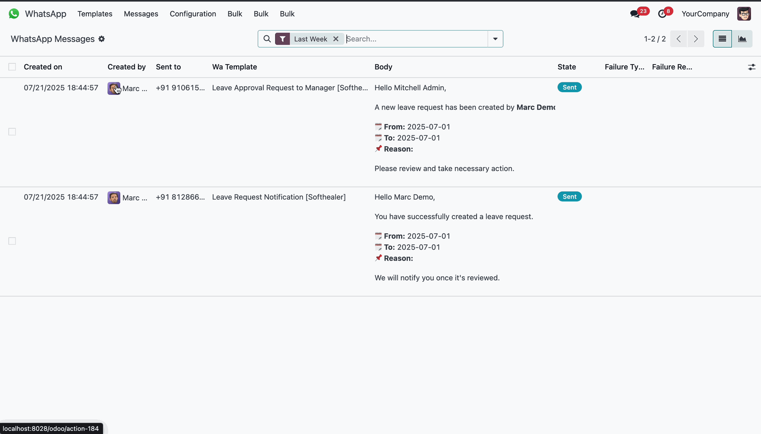Click the gear icon beside WhatsApp Messages
Image resolution: width=761 pixels, height=434 pixels.
coord(101,39)
